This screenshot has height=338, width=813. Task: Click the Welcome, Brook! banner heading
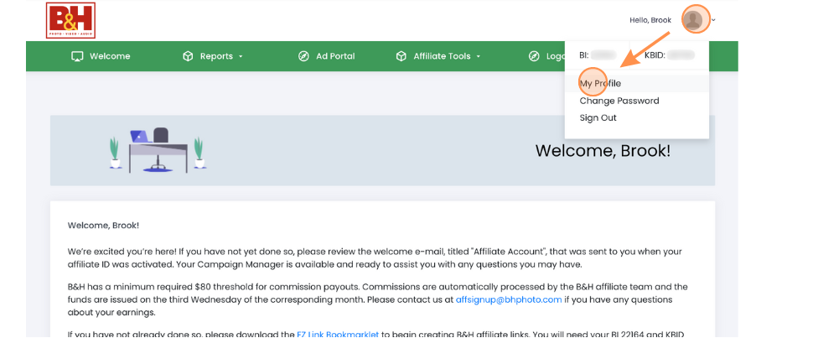[x=603, y=151]
